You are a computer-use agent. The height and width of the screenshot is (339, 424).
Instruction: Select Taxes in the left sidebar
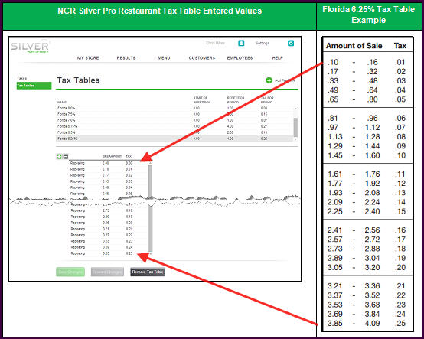pyautogui.click(x=22, y=78)
